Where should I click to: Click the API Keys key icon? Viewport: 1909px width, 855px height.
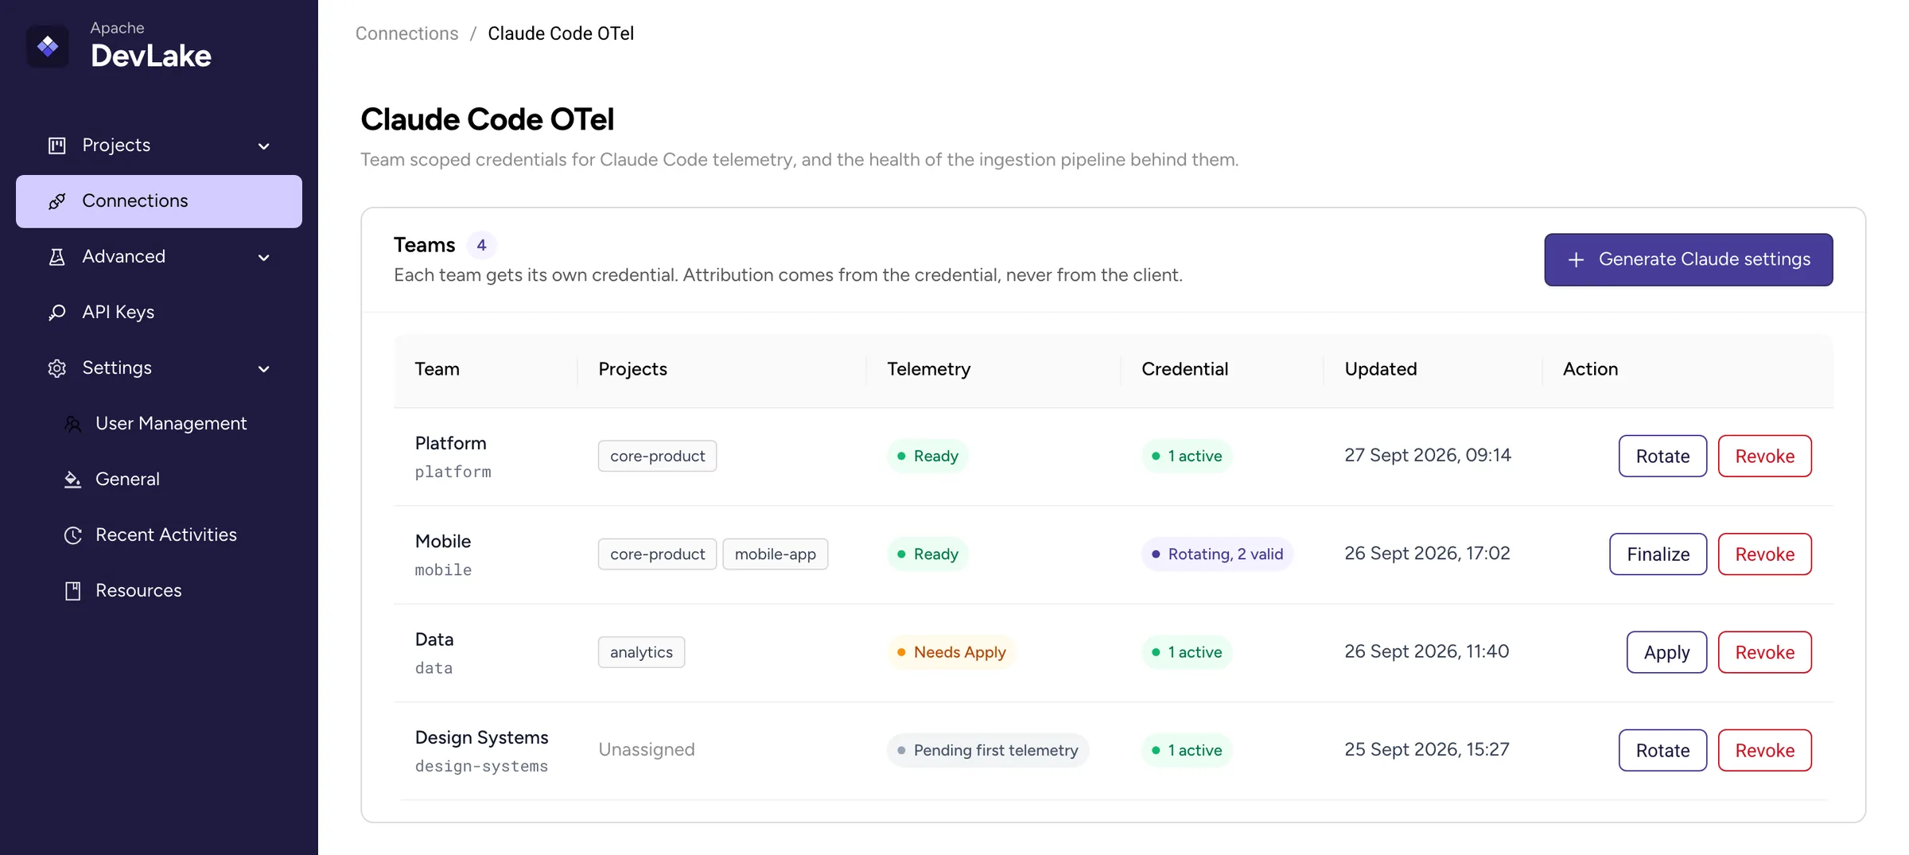pos(56,313)
